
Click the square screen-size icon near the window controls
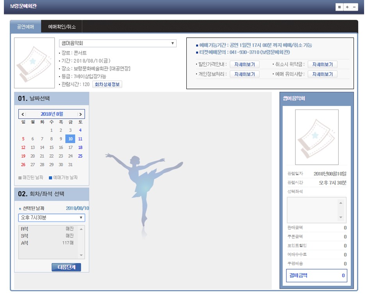(339, 7)
